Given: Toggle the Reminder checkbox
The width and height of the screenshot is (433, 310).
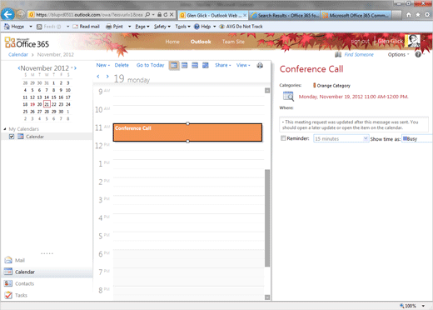Looking at the screenshot, I should click(x=283, y=138).
